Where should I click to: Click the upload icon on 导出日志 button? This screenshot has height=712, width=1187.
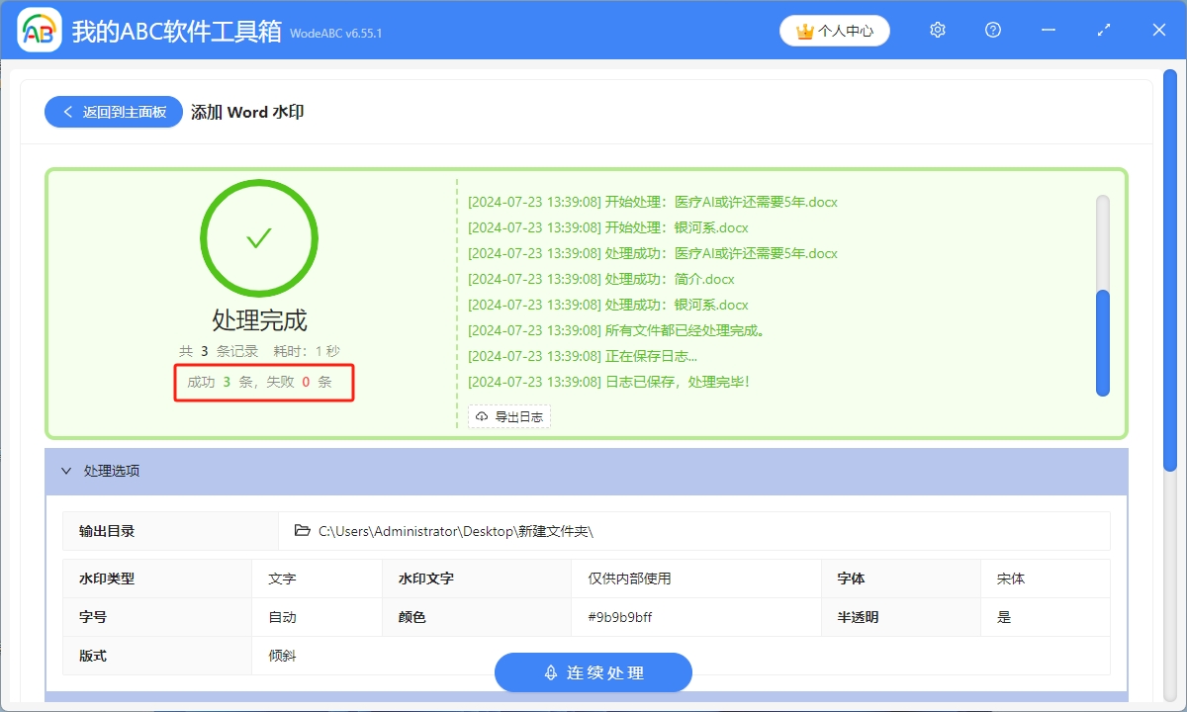(482, 416)
